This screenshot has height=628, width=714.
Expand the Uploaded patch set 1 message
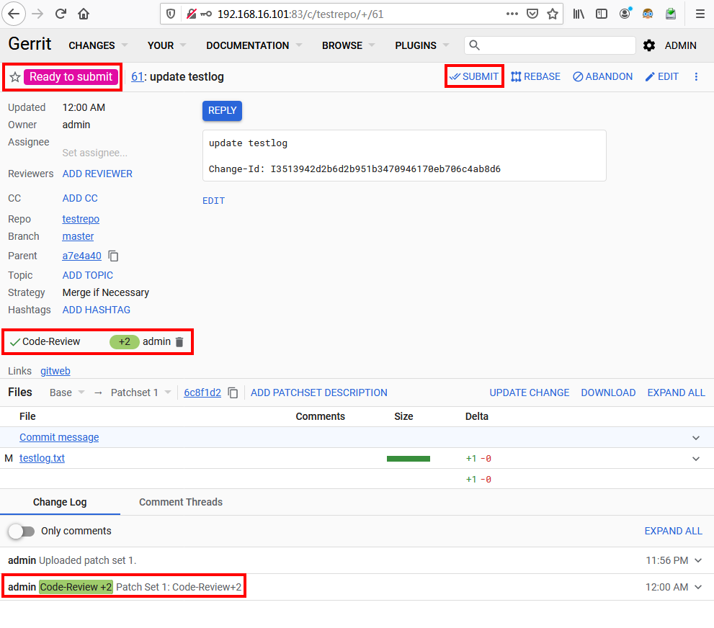[698, 560]
